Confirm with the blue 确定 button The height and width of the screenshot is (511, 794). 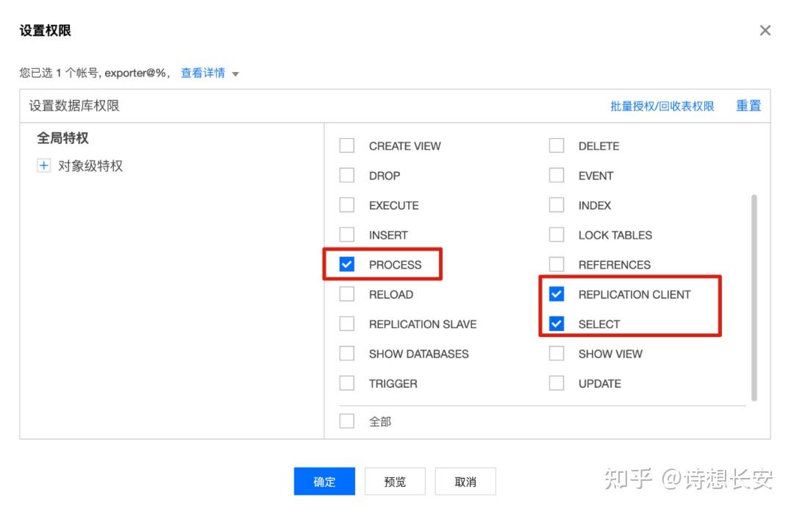point(324,481)
